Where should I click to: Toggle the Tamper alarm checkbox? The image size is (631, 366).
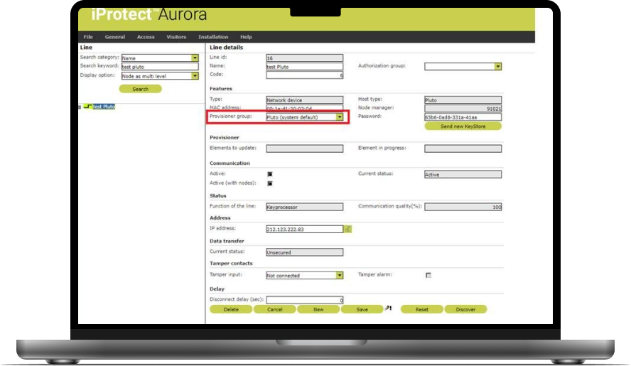click(428, 276)
